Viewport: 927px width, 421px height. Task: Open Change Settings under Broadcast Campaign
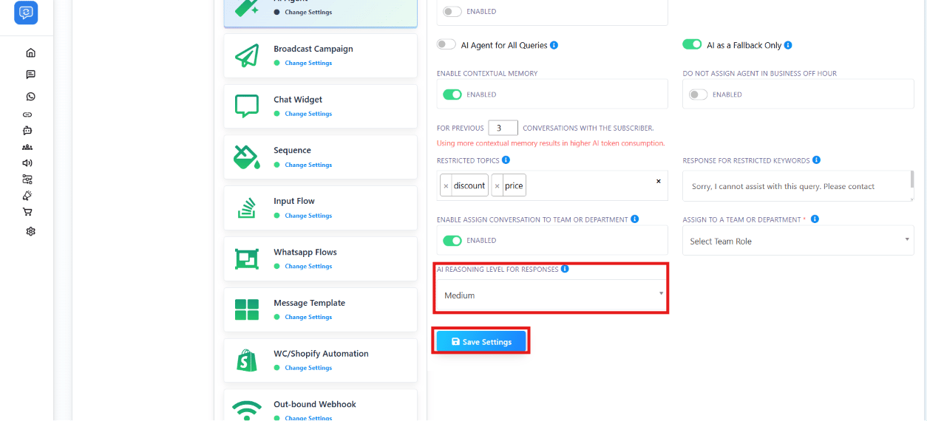[x=308, y=63]
